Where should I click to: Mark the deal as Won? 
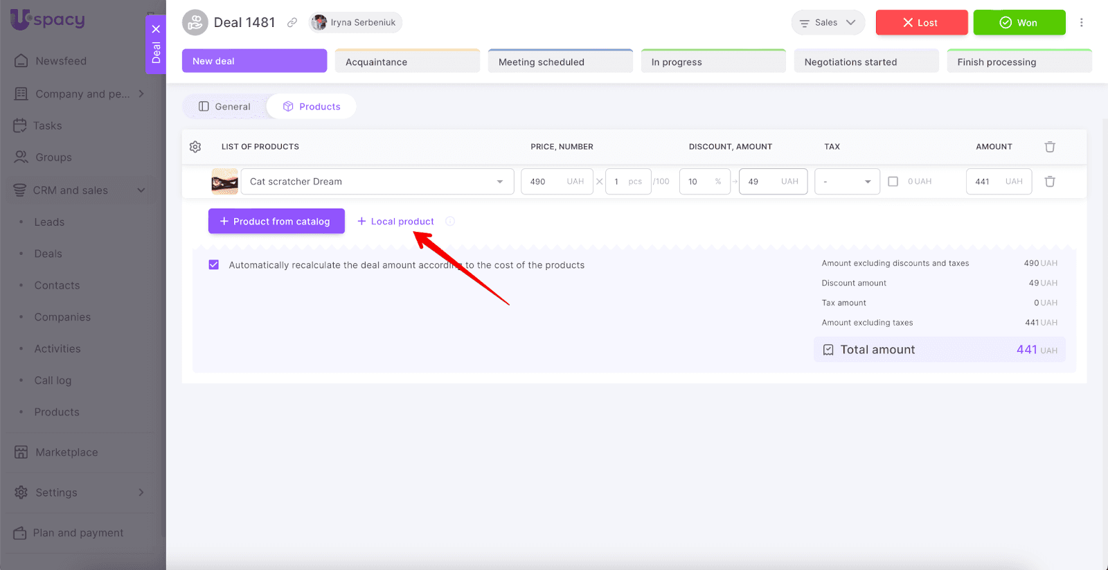[1019, 23]
